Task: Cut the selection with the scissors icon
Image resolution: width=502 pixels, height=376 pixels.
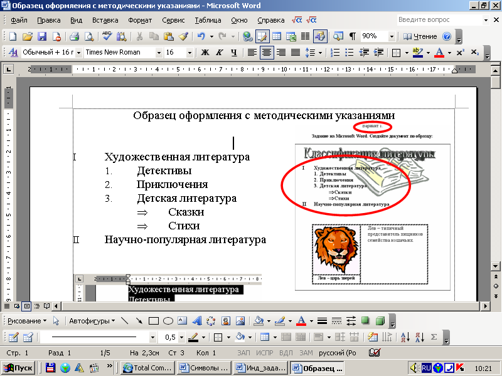Action: (139, 36)
